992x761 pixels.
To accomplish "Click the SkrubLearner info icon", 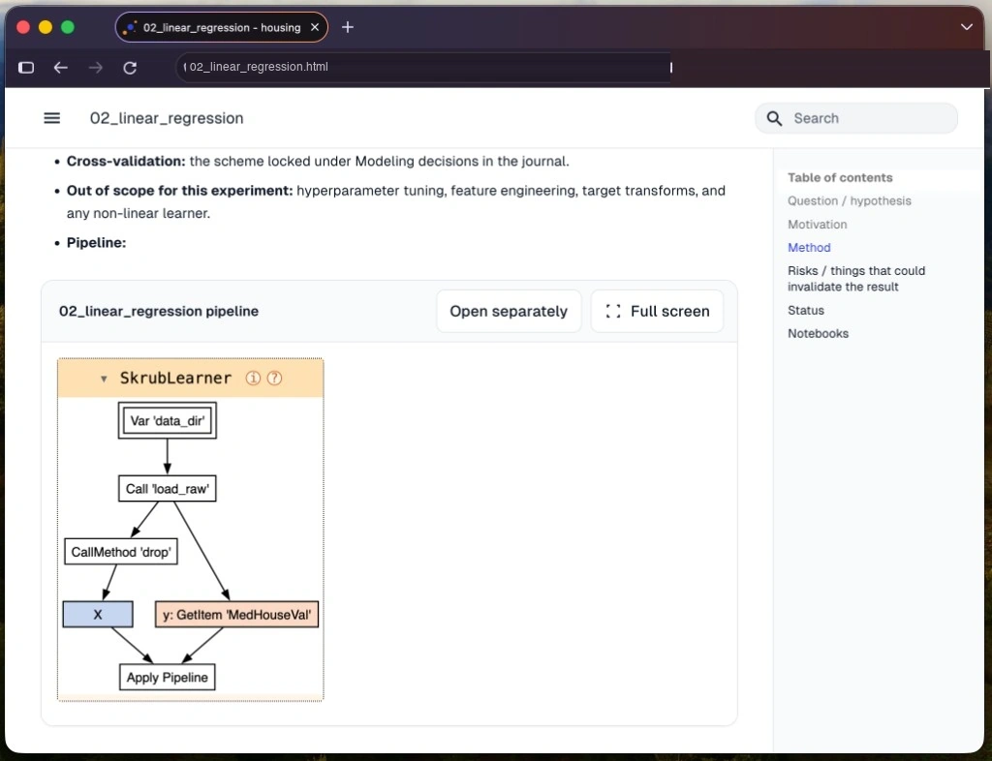I will pos(253,378).
